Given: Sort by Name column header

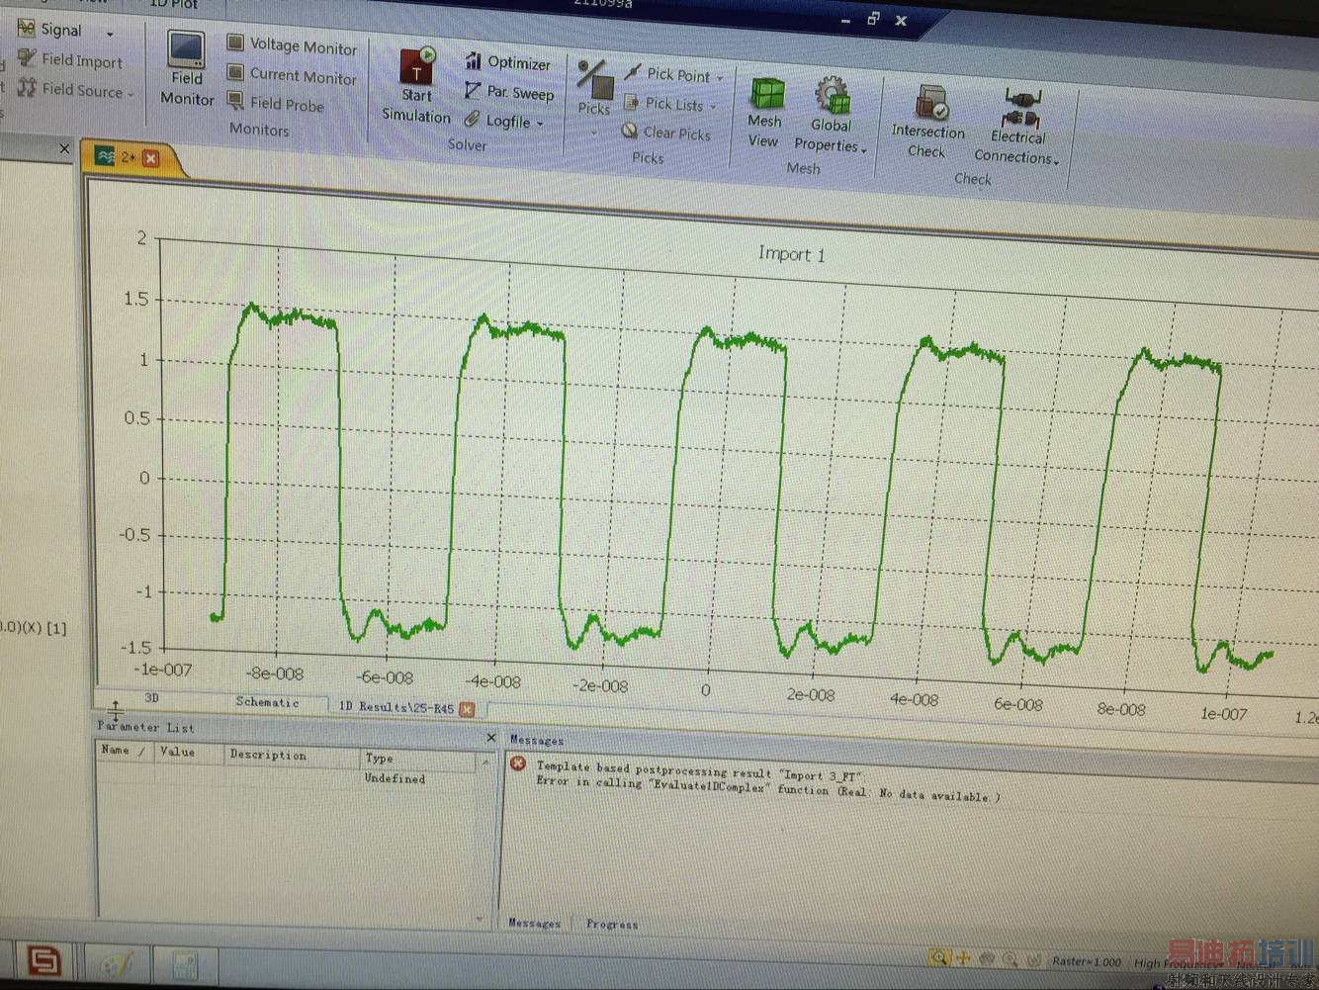Looking at the screenshot, I should point(123,750).
